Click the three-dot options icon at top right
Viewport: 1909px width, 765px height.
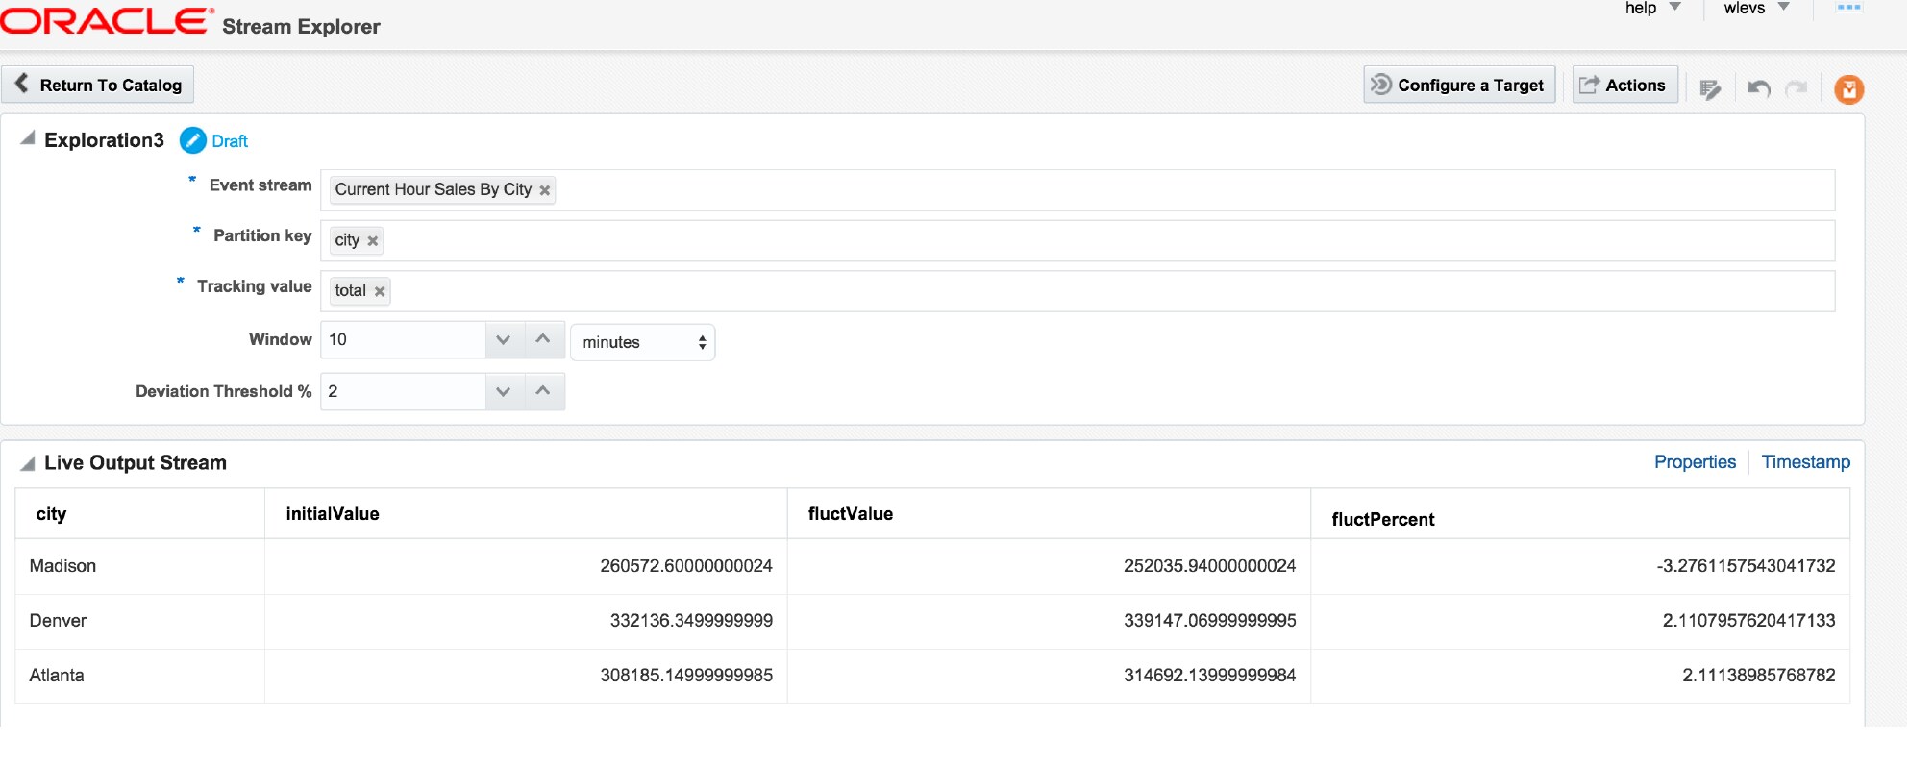[1848, 8]
